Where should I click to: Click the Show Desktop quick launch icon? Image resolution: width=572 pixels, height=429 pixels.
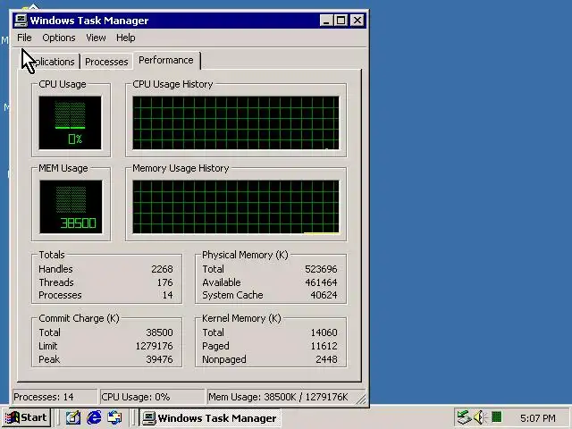tap(73, 417)
